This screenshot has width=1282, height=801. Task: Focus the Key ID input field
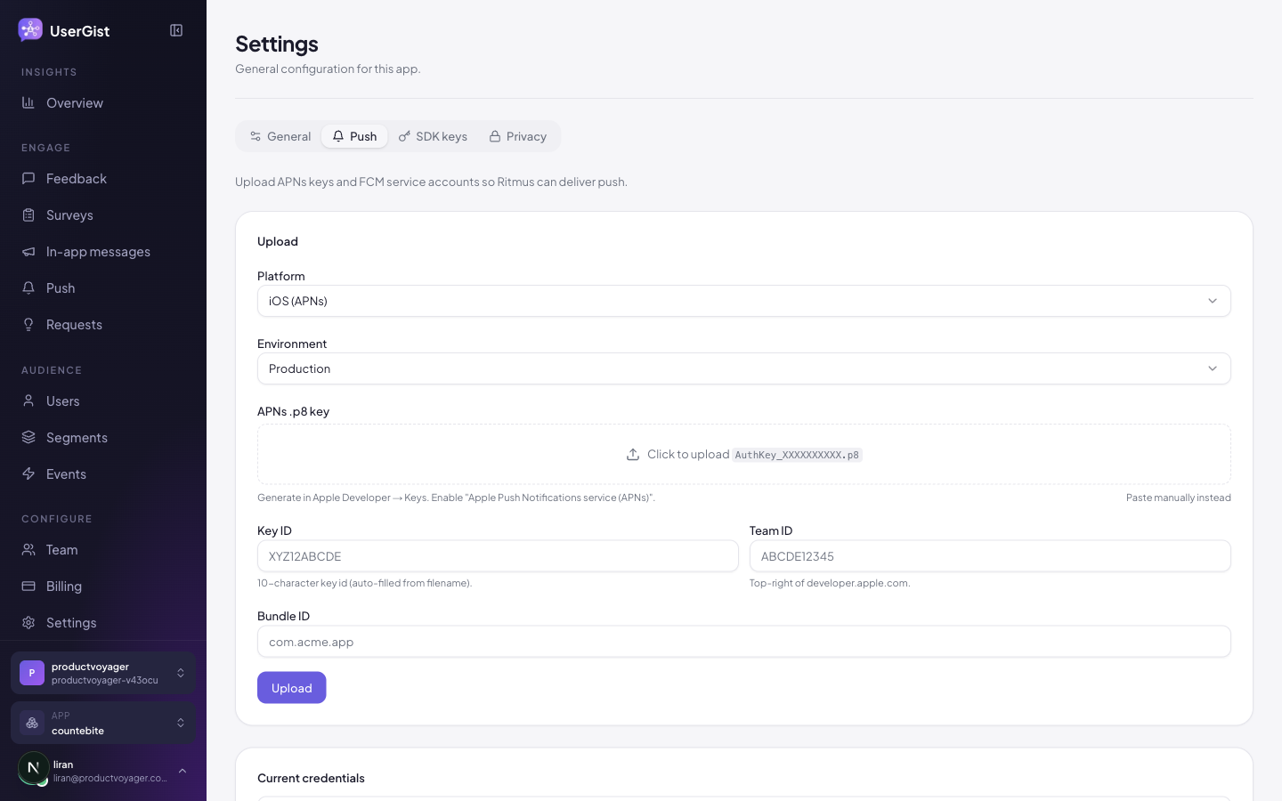coord(498,556)
